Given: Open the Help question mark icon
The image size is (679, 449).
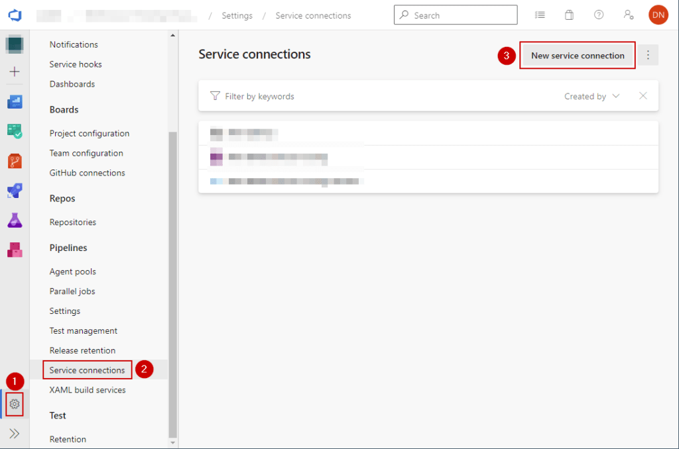Looking at the screenshot, I should pyautogui.click(x=599, y=15).
